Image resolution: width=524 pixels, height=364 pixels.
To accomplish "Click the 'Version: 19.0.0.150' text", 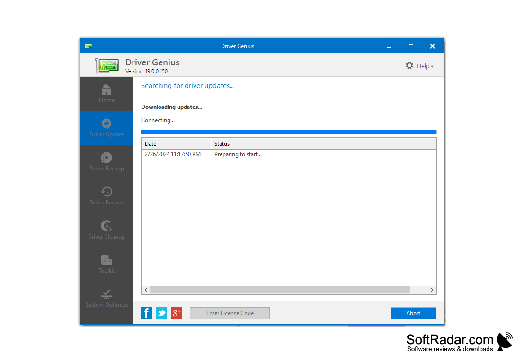I will (147, 71).
